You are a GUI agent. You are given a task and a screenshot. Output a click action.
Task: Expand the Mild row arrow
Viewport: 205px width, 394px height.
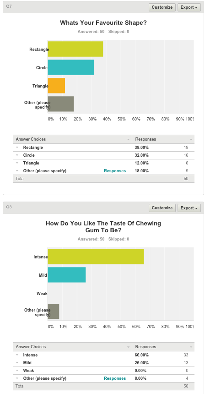(17, 363)
